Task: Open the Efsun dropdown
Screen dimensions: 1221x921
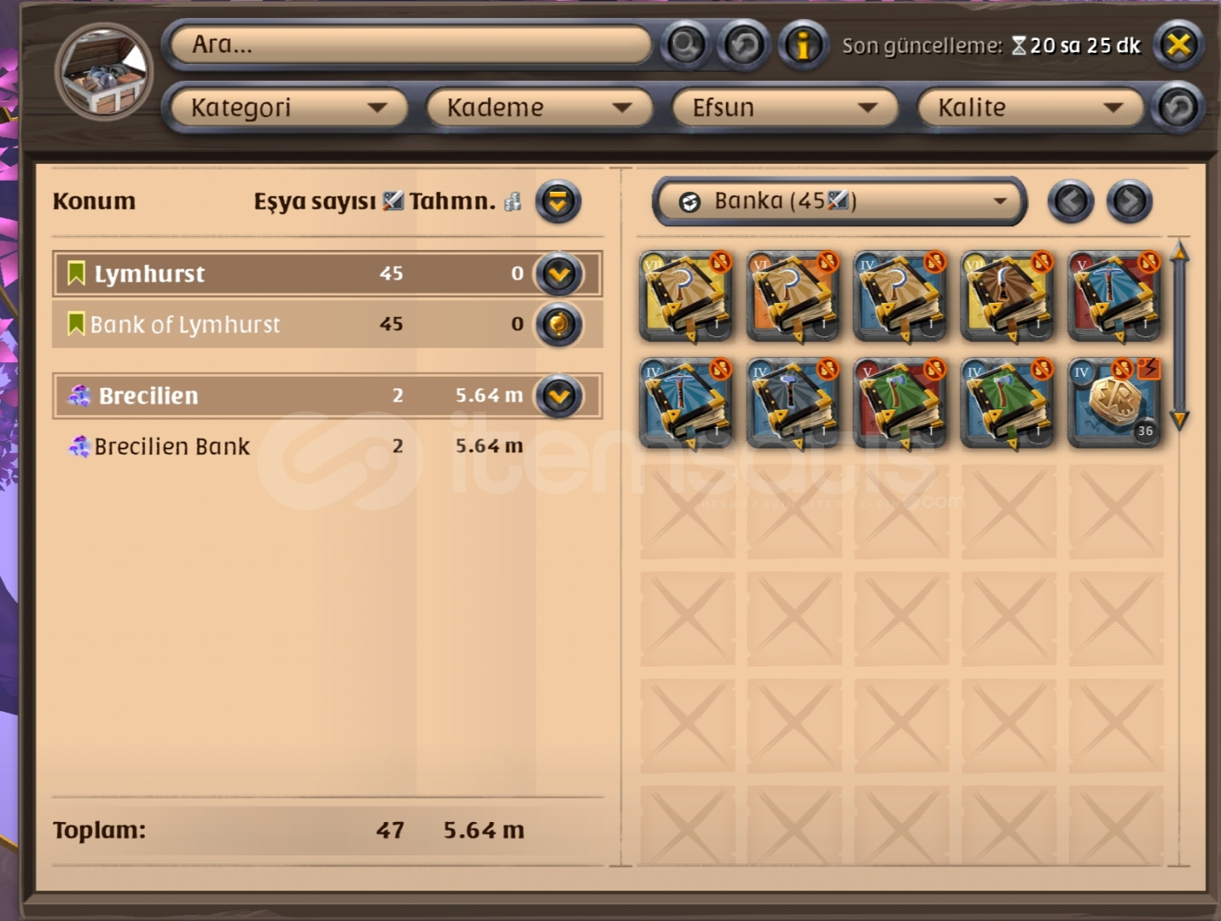Action: click(784, 107)
